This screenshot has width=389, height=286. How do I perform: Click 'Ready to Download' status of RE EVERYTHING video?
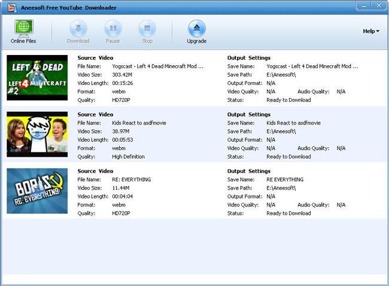pos(288,213)
